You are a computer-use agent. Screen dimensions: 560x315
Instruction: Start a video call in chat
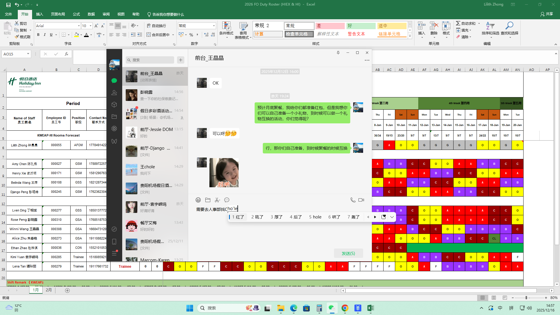click(361, 200)
